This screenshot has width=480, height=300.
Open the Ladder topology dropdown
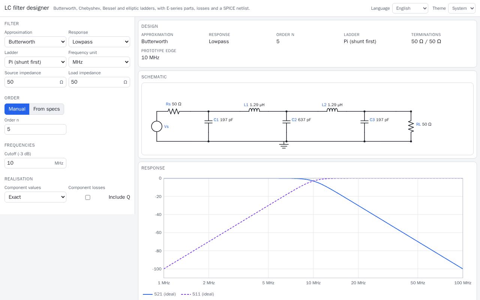coord(35,62)
